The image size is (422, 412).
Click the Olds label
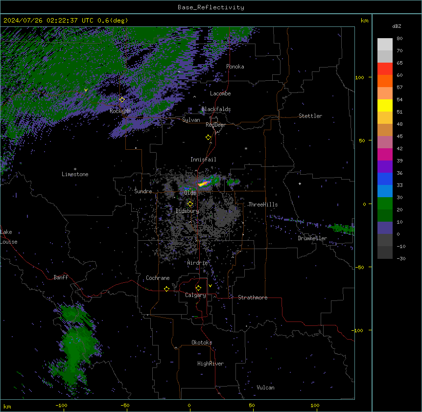pos(190,193)
